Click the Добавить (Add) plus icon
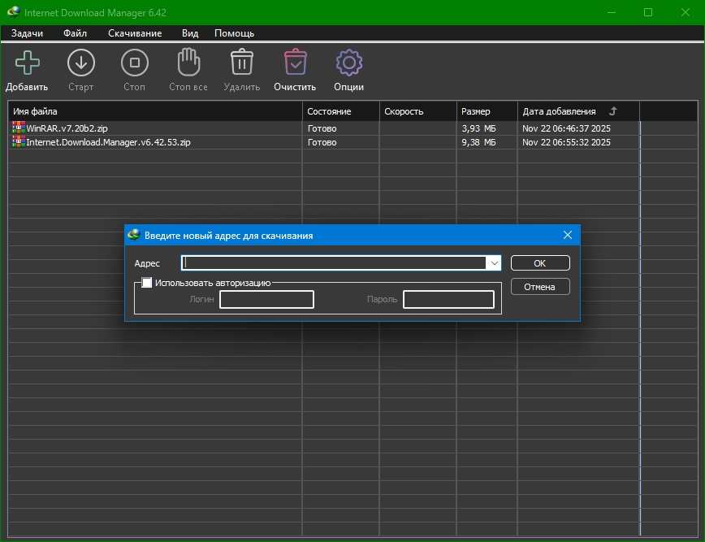705x542 pixels. point(27,63)
